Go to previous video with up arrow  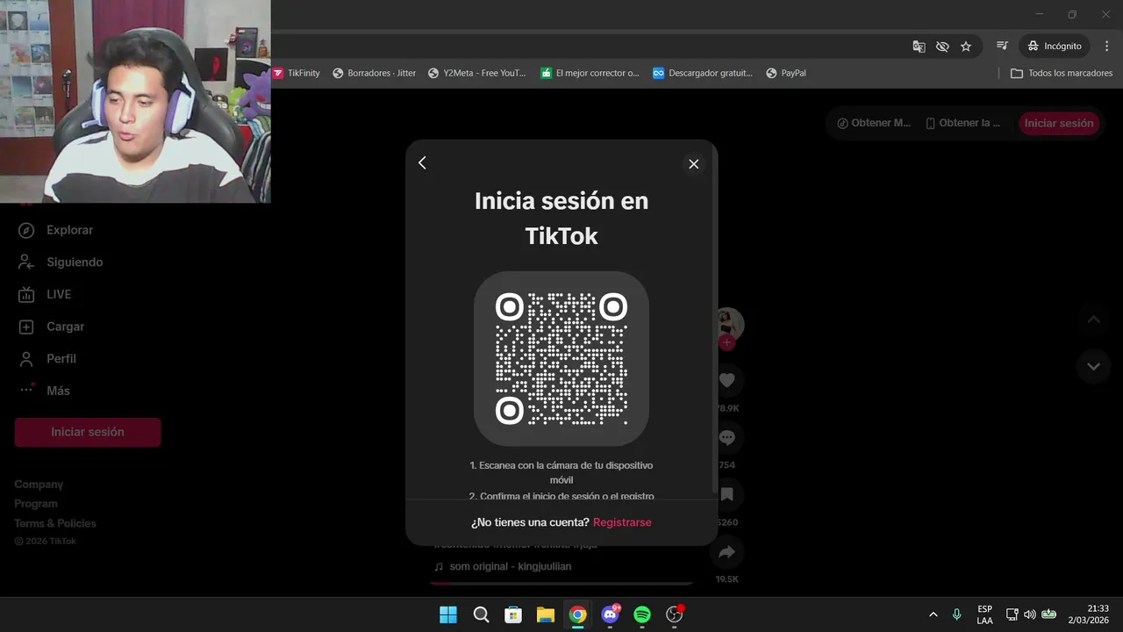pos(1093,320)
